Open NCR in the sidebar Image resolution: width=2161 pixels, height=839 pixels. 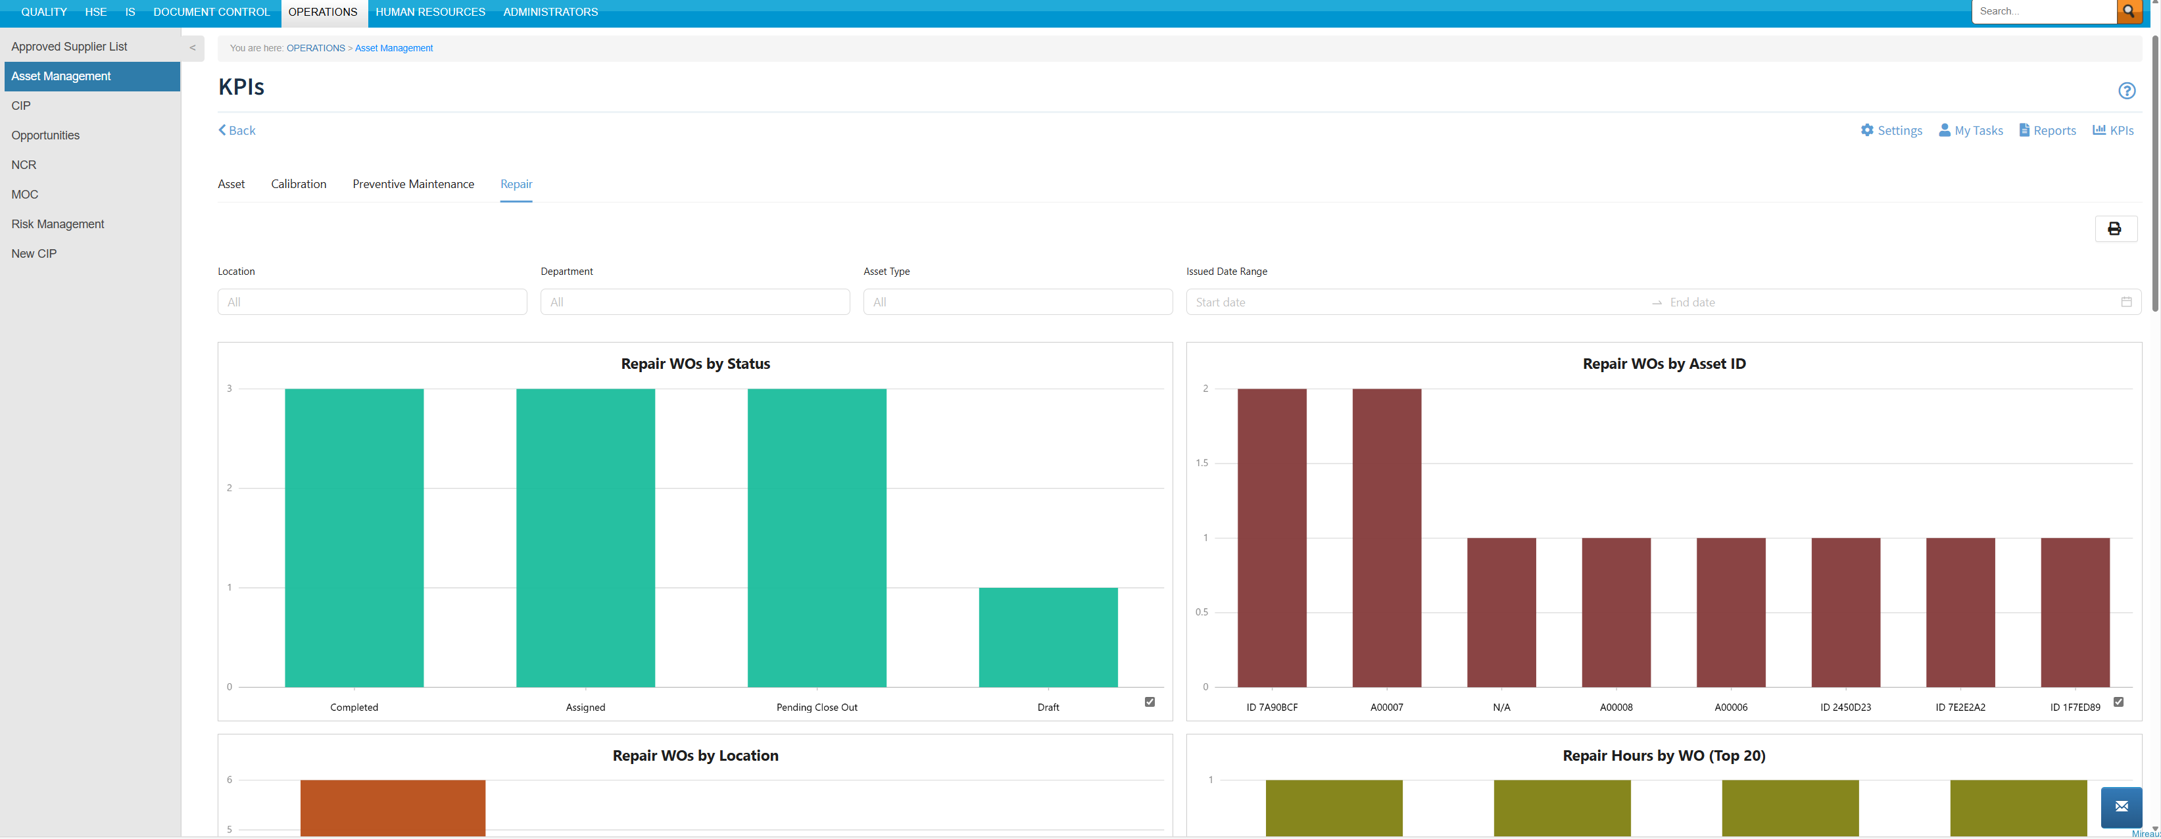tap(91, 165)
